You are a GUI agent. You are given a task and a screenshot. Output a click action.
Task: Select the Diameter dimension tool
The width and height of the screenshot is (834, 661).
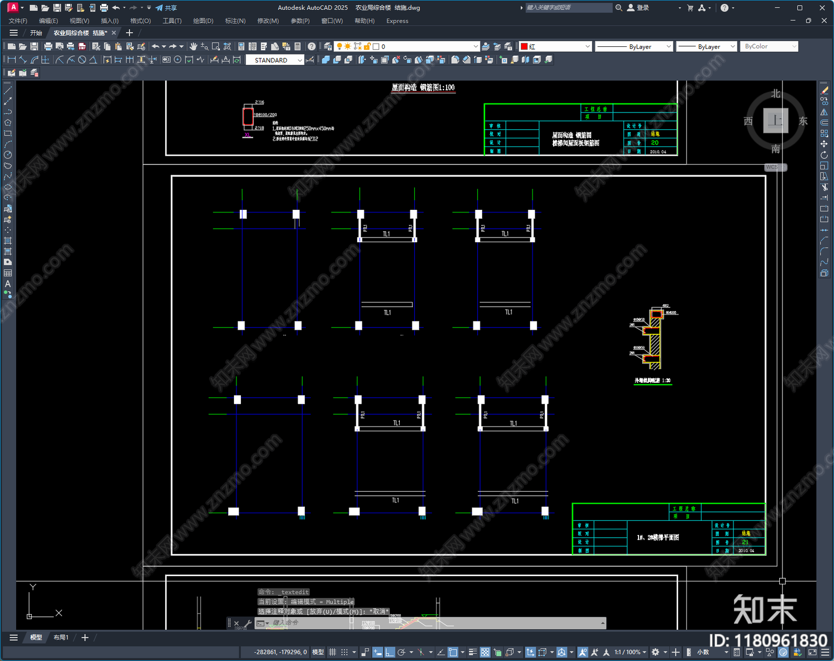click(82, 60)
